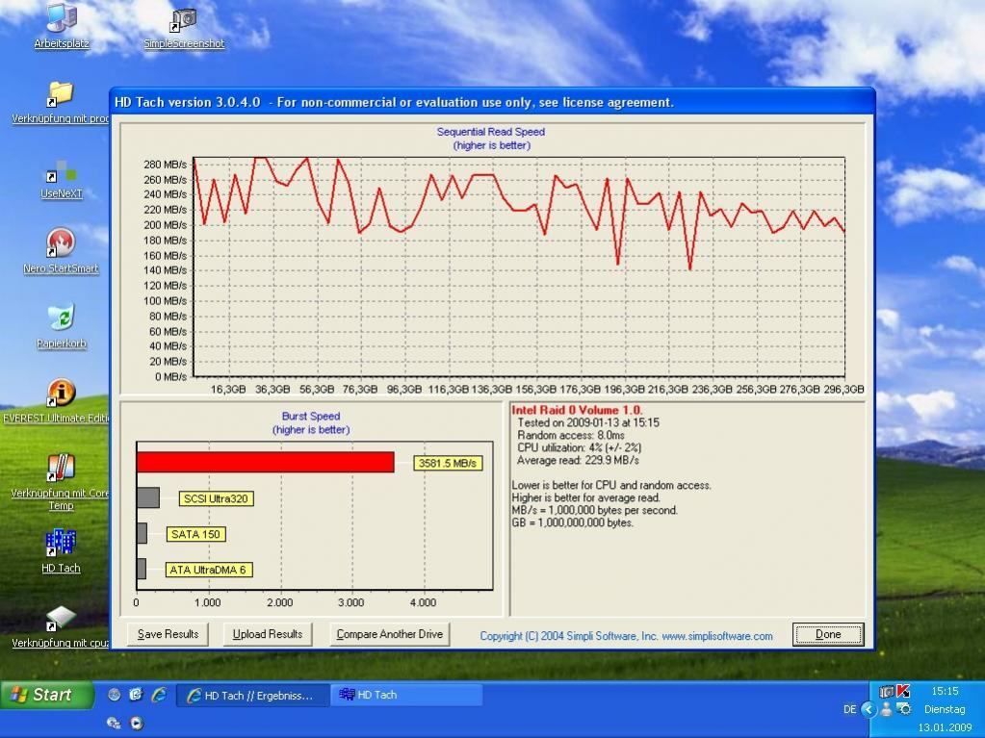Switch to HD Tach // Ergebniss taskbar window
The image size is (985, 738).
click(252, 696)
